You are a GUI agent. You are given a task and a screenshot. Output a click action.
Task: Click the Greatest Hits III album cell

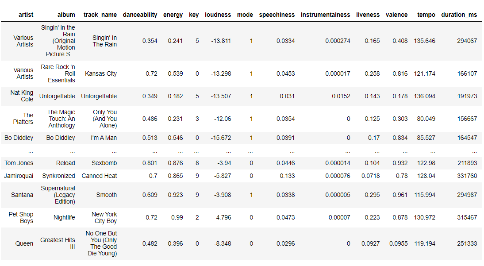coord(58,243)
